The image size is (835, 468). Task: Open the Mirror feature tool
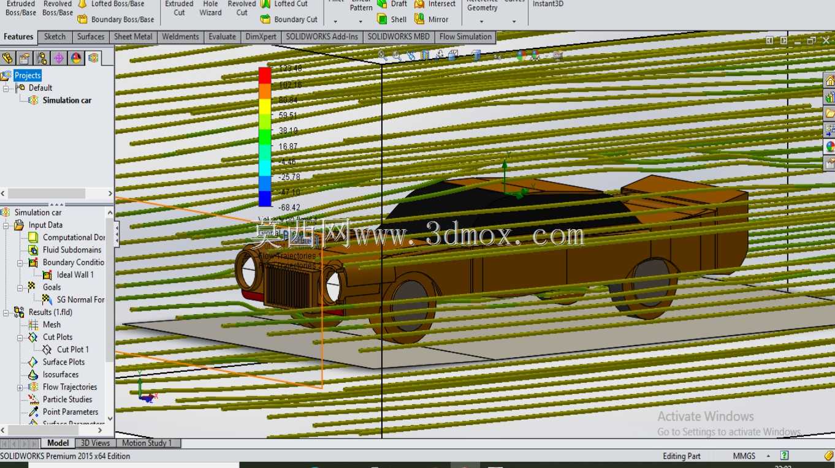coord(432,20)
